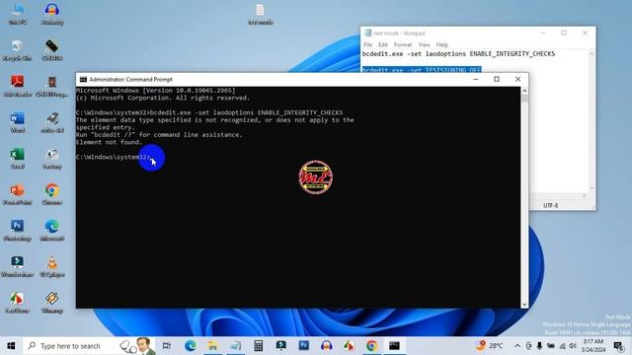Open the Notepad View menu

point(424,44)
